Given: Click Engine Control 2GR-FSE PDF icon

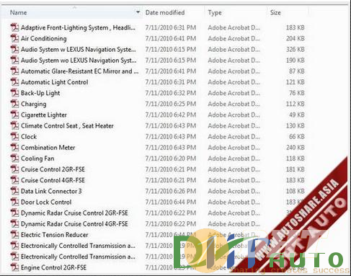Looking at the screenshot, I should [x=14, y=267].
